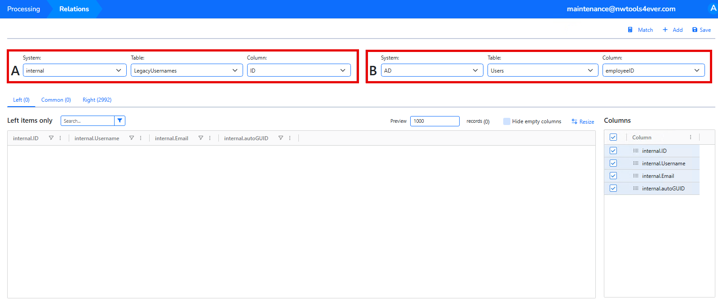Open filter for internal.autoGUID column
718x306 pixels.
(281, 138)
